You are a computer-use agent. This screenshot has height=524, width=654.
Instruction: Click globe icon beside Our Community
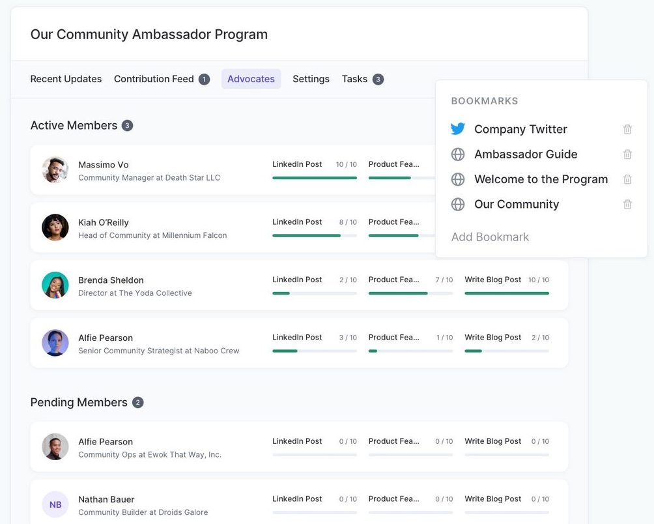458,204
